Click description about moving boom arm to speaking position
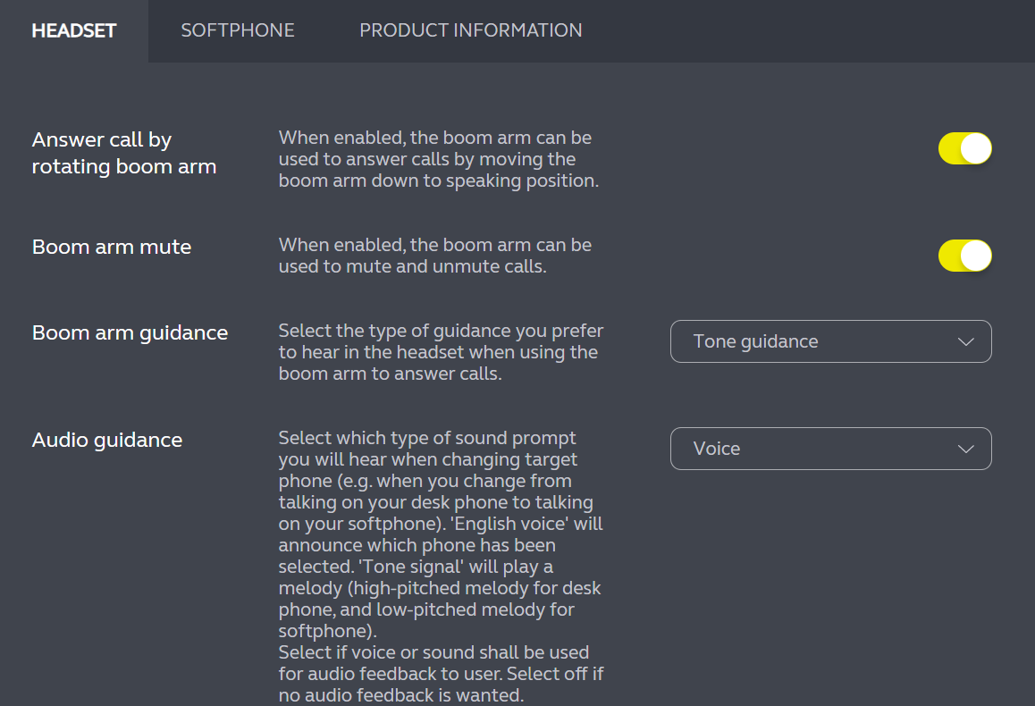The image size is (1035, 706). click(x=438, y=159)
